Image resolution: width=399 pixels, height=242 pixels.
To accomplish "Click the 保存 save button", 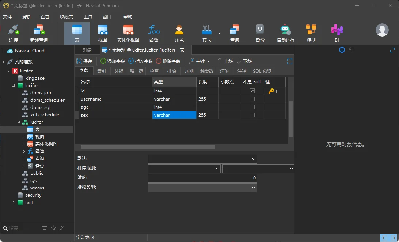I will coord(84,61).
